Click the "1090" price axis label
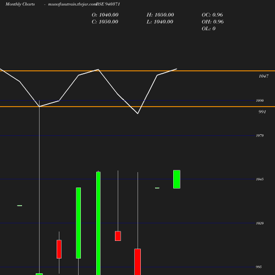 point(260,101)
